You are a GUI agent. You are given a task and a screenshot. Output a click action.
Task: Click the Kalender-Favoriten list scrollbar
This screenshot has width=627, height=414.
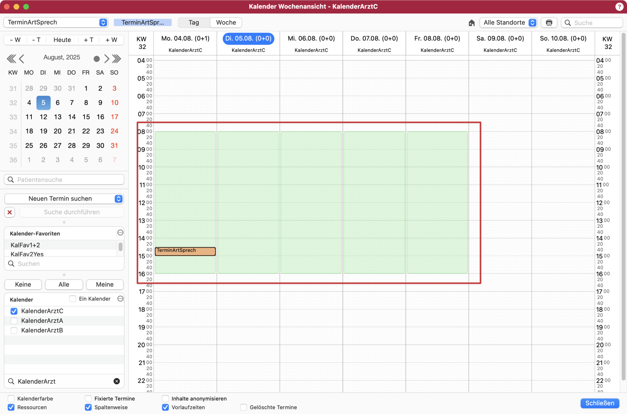click(121, 247)
